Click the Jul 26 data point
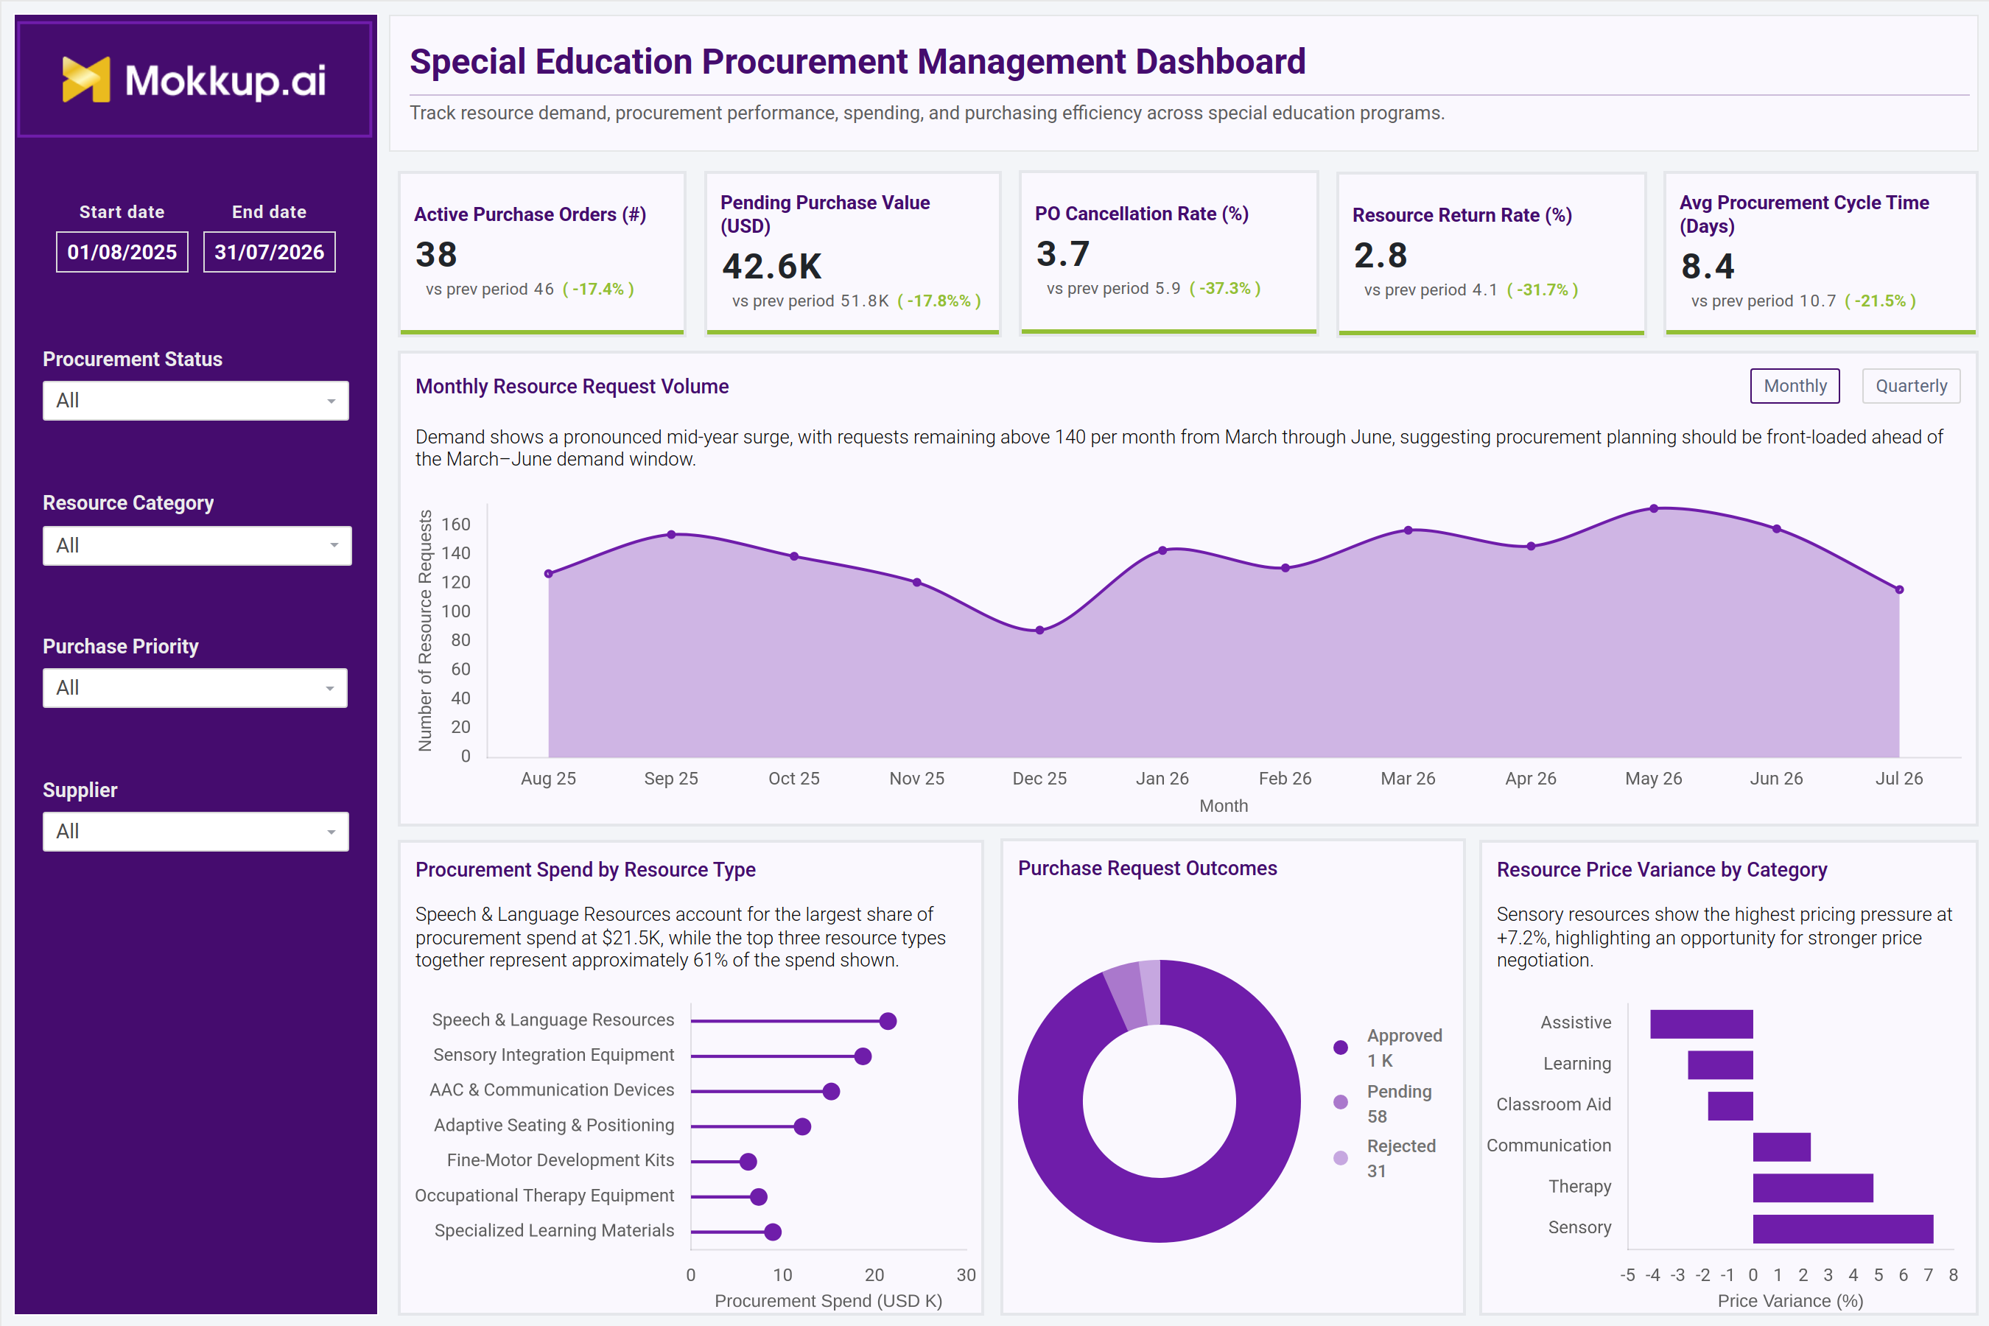Image resolution: width=1989 pixels, height=1326 pixels. (x=1898, y=589)
